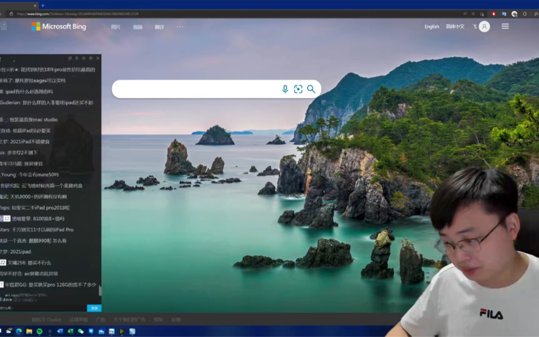Open the 翻译 translate tab
This screenshot has width=539, height=337.
click(x=159, y=27)
